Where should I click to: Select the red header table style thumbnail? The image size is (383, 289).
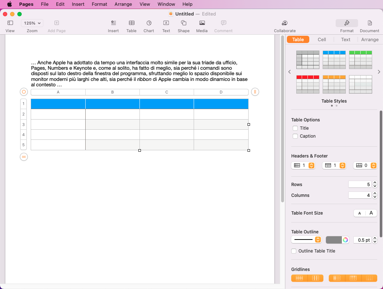pos(307,84)
